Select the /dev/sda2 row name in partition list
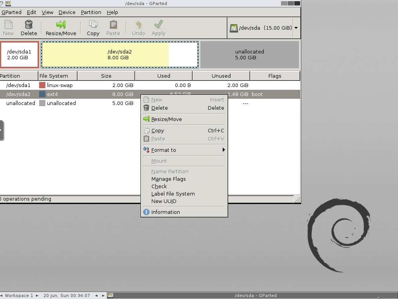 18,94
